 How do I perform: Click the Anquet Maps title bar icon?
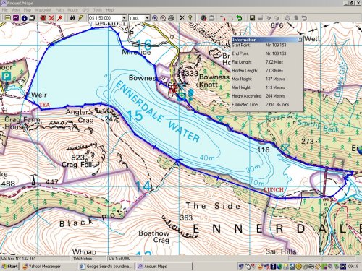click(x=4, y=3)
